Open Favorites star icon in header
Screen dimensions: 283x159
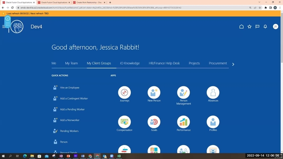(250, 27)
